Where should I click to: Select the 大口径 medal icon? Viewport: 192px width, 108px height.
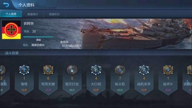coord(96,70)
